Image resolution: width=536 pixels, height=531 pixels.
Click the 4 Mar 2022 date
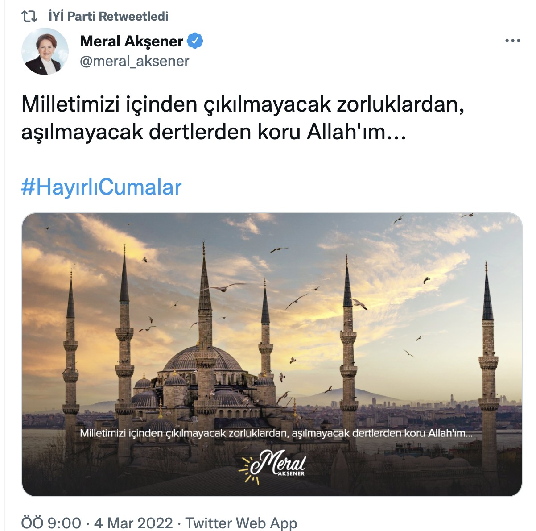pos(133,523)
